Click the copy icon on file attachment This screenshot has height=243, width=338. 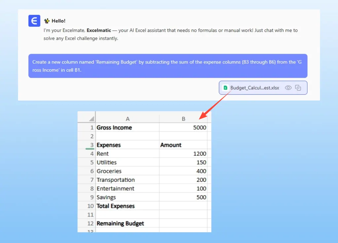(x=298, y=88)
